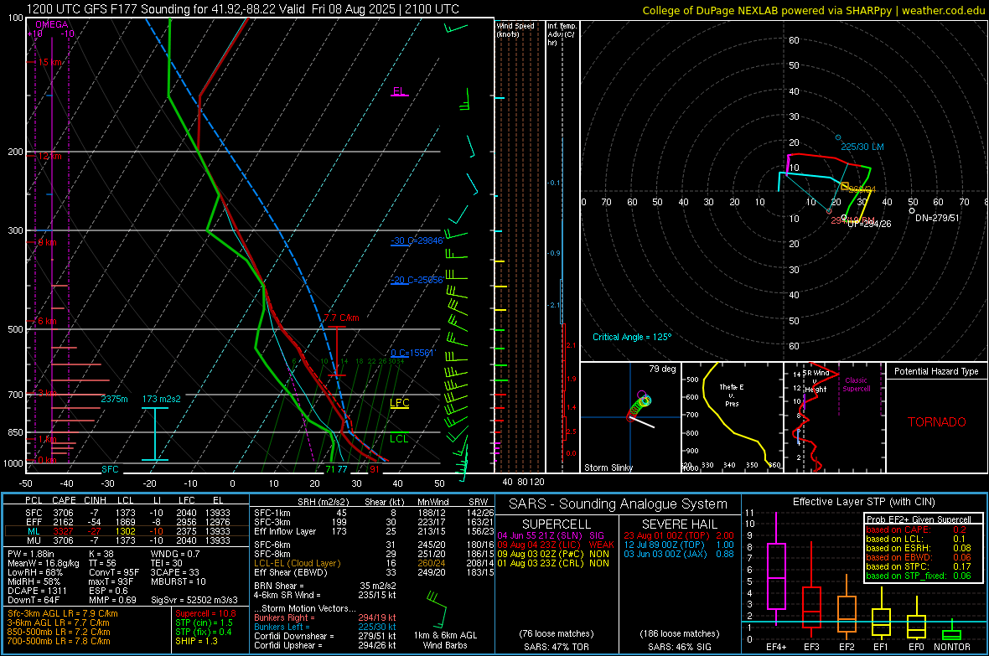This screenshot has width=989, height=656.
Task: Click the 'Wind Speed (knots)' panel header
Action: (x=515, y=29)
